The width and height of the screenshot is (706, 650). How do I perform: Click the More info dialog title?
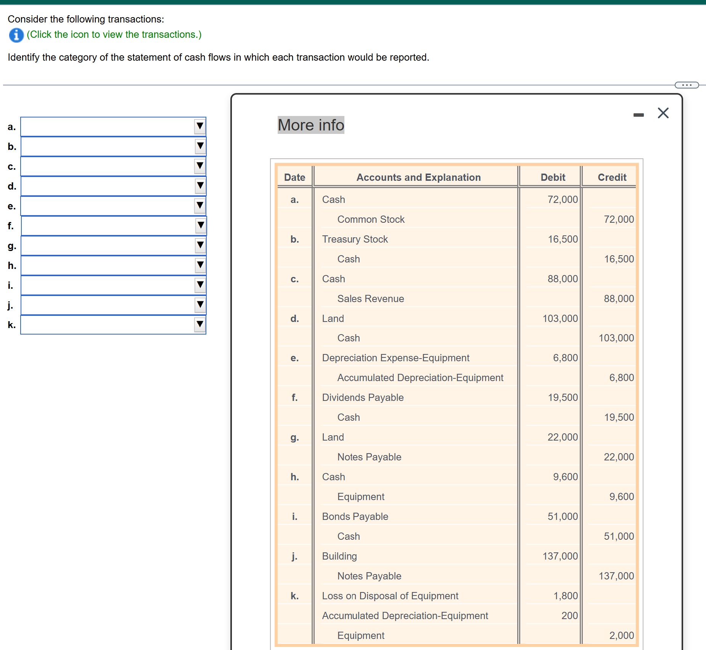pos(311,125)
